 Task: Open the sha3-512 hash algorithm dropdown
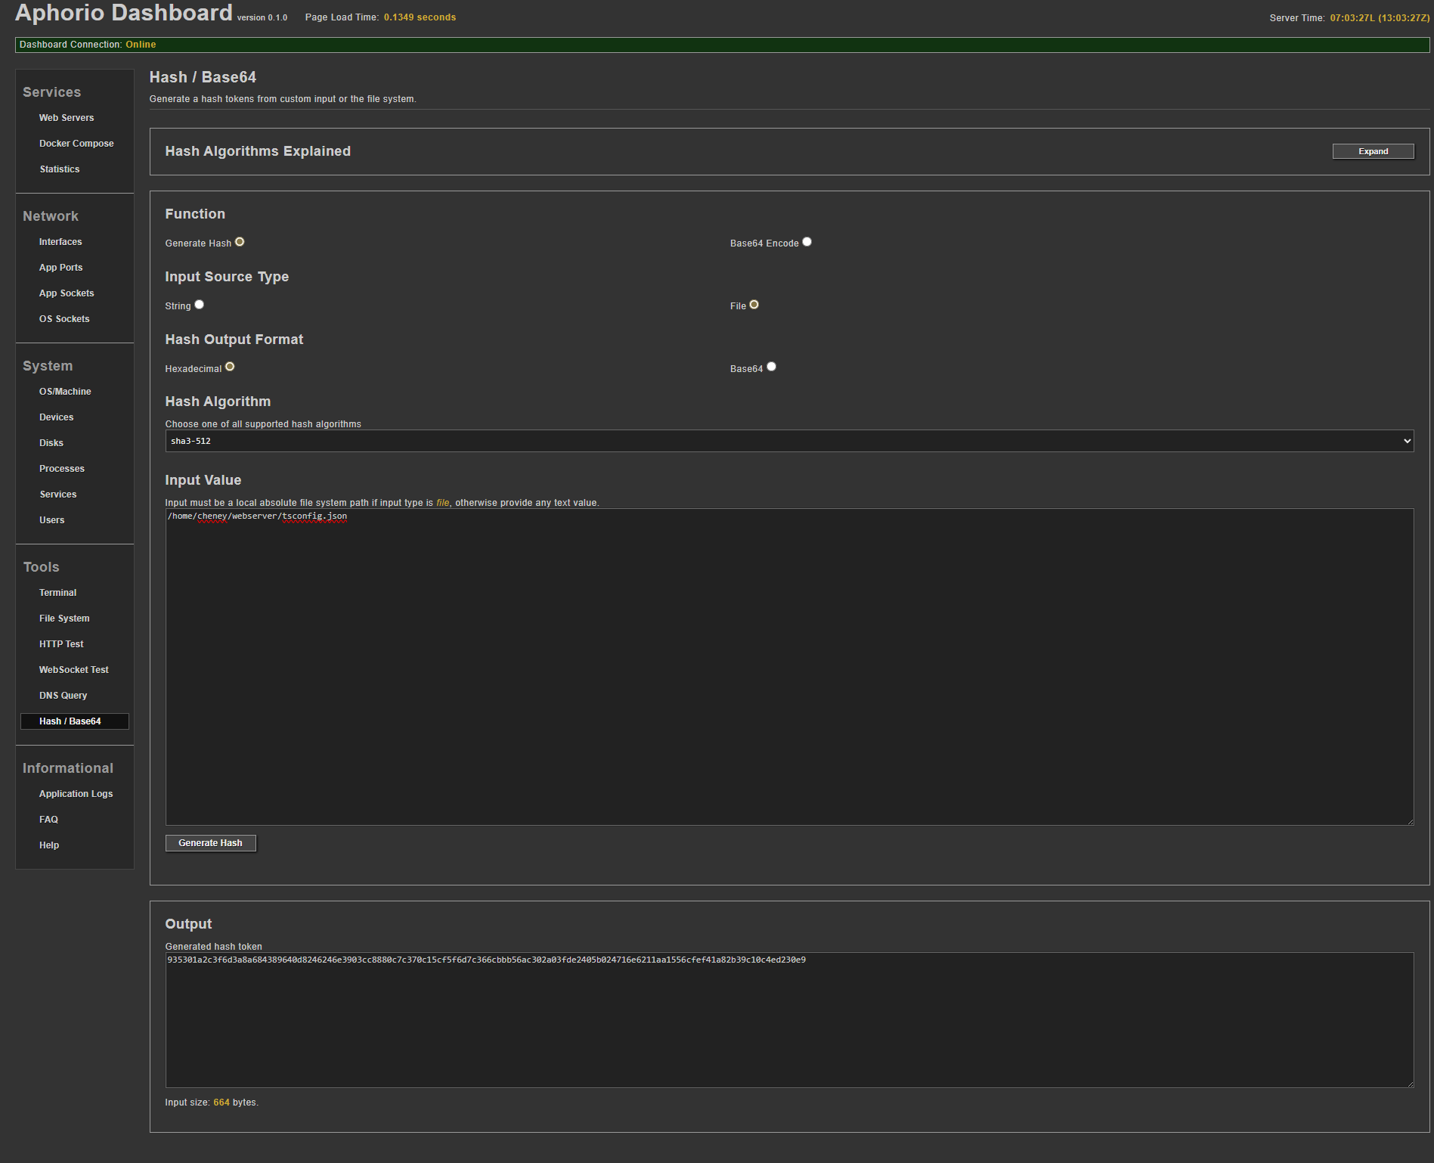[788, 441]
